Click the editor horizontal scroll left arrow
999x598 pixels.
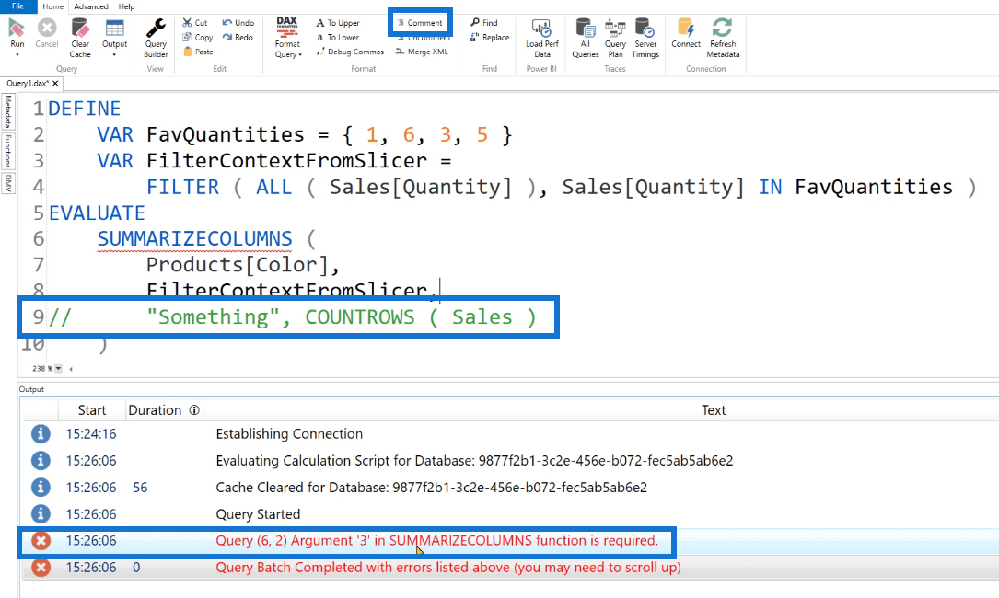click(x=71, y=369)
